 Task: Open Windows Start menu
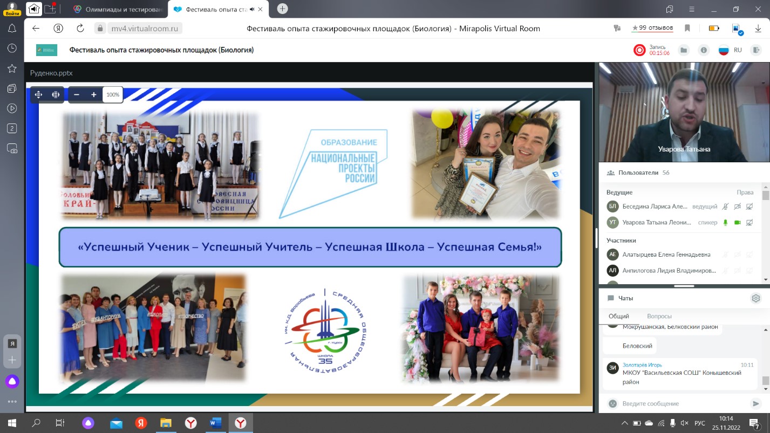click(12, 423)
